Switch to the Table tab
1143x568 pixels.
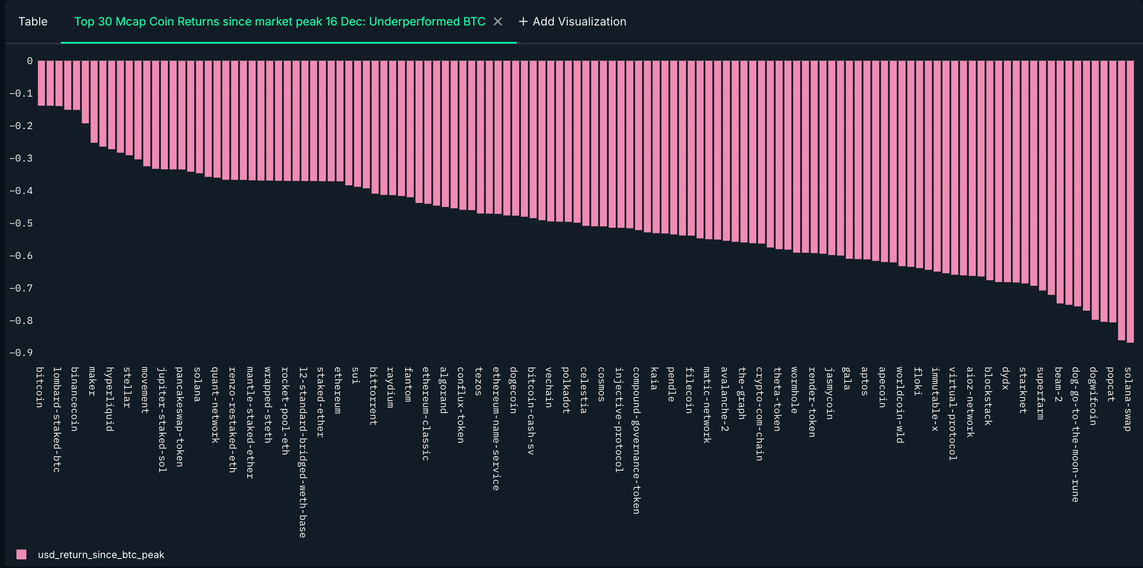33,21
